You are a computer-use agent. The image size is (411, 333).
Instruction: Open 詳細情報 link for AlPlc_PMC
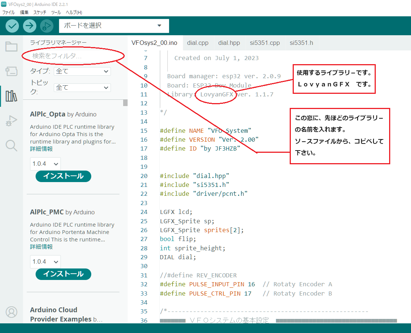(x=42, y=247)
